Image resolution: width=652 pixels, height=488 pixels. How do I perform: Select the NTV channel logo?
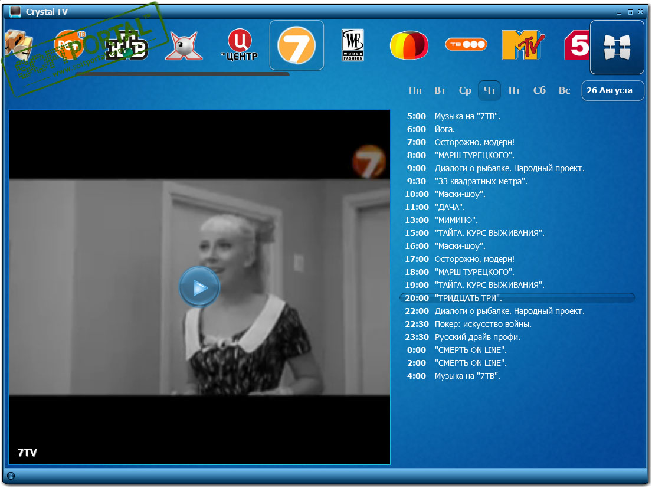[126, 45]
